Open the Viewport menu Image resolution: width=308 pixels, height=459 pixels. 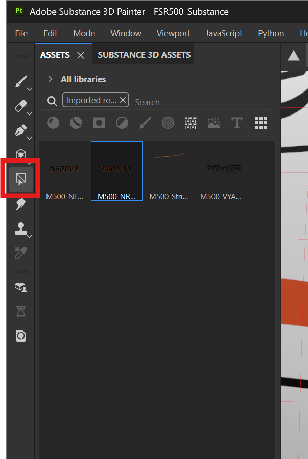[173, 33]
